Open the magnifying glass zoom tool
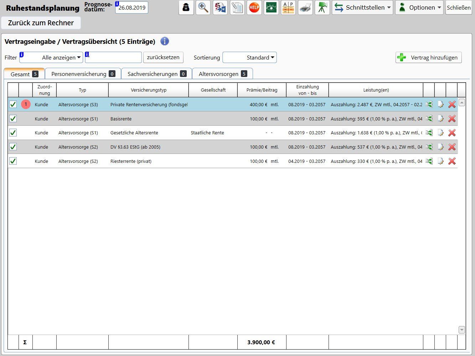Viewport: 475px width, 356px height. tap(203, 7)
